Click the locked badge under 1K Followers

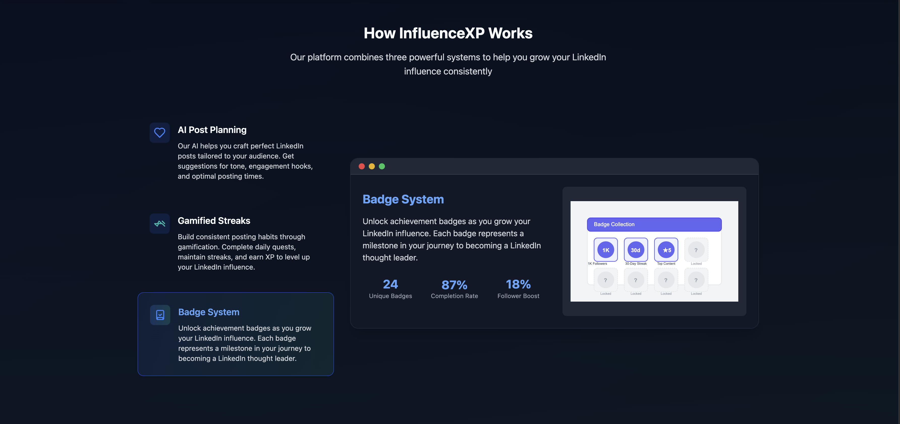click(605, 280)
